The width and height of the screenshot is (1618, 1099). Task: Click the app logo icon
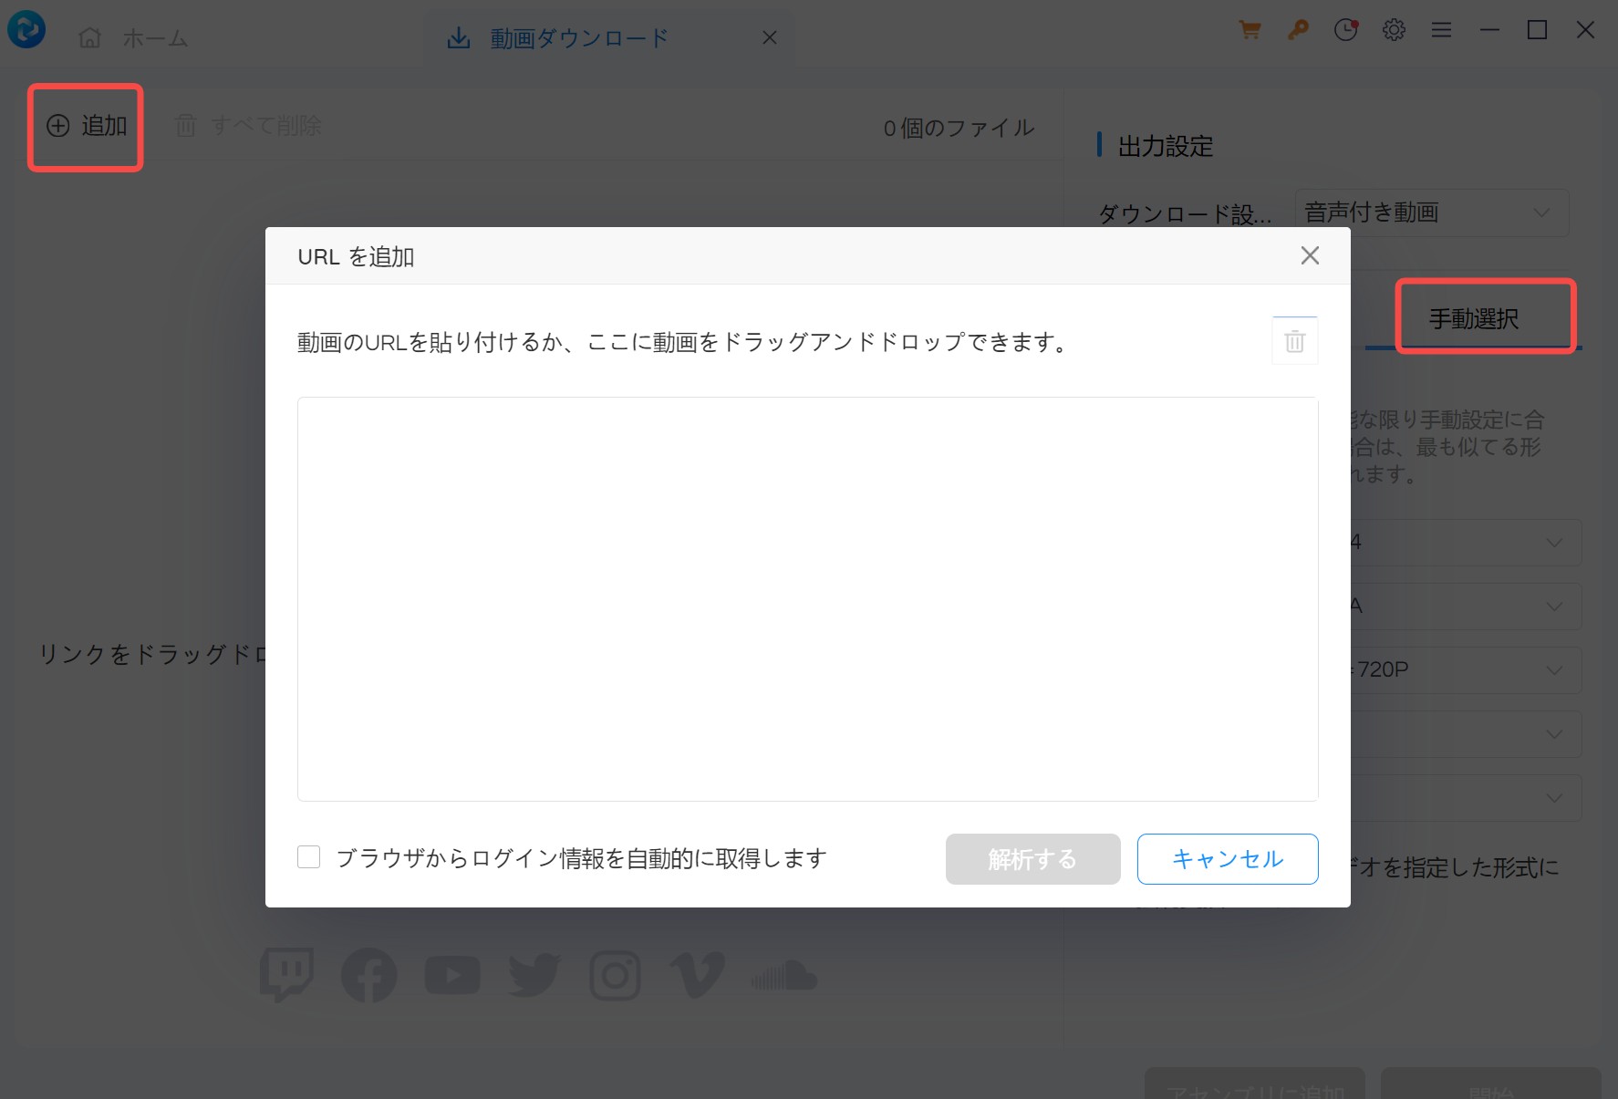[x=26, y=29]
